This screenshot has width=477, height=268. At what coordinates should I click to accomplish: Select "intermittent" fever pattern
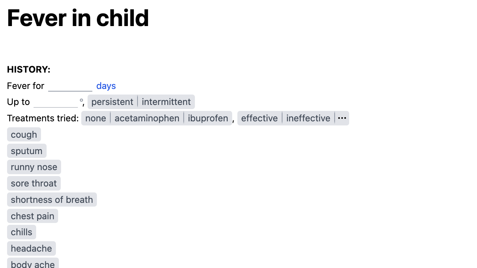[x=166, y=102]
